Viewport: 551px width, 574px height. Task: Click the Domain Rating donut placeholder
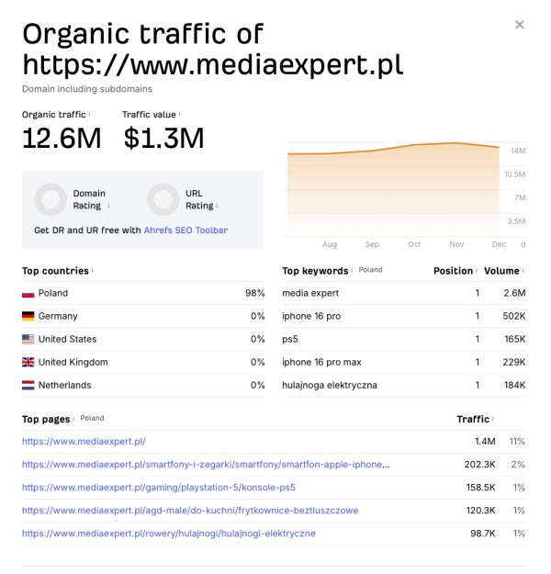(51, 199)
